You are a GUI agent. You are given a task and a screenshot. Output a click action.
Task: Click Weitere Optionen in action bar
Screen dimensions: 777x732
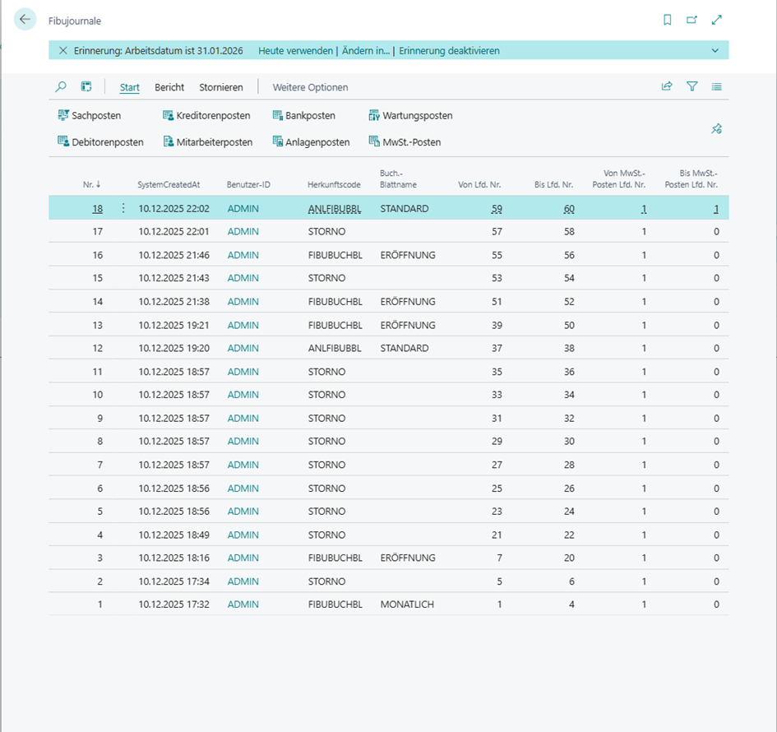click(310, 87)
